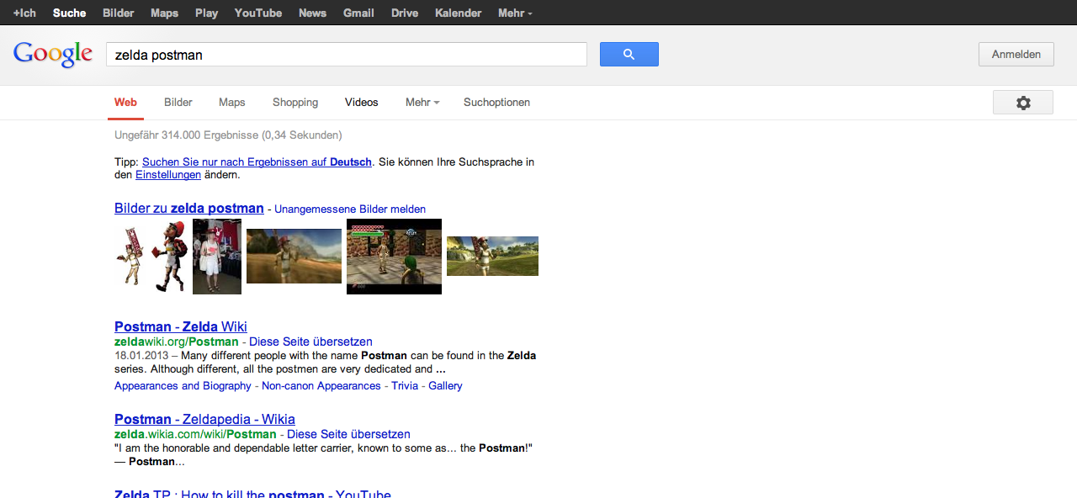This screenshot has height=498, width=1077.
Task: Open Gmail from the top navigation bar
Action: tap(358, 13)
